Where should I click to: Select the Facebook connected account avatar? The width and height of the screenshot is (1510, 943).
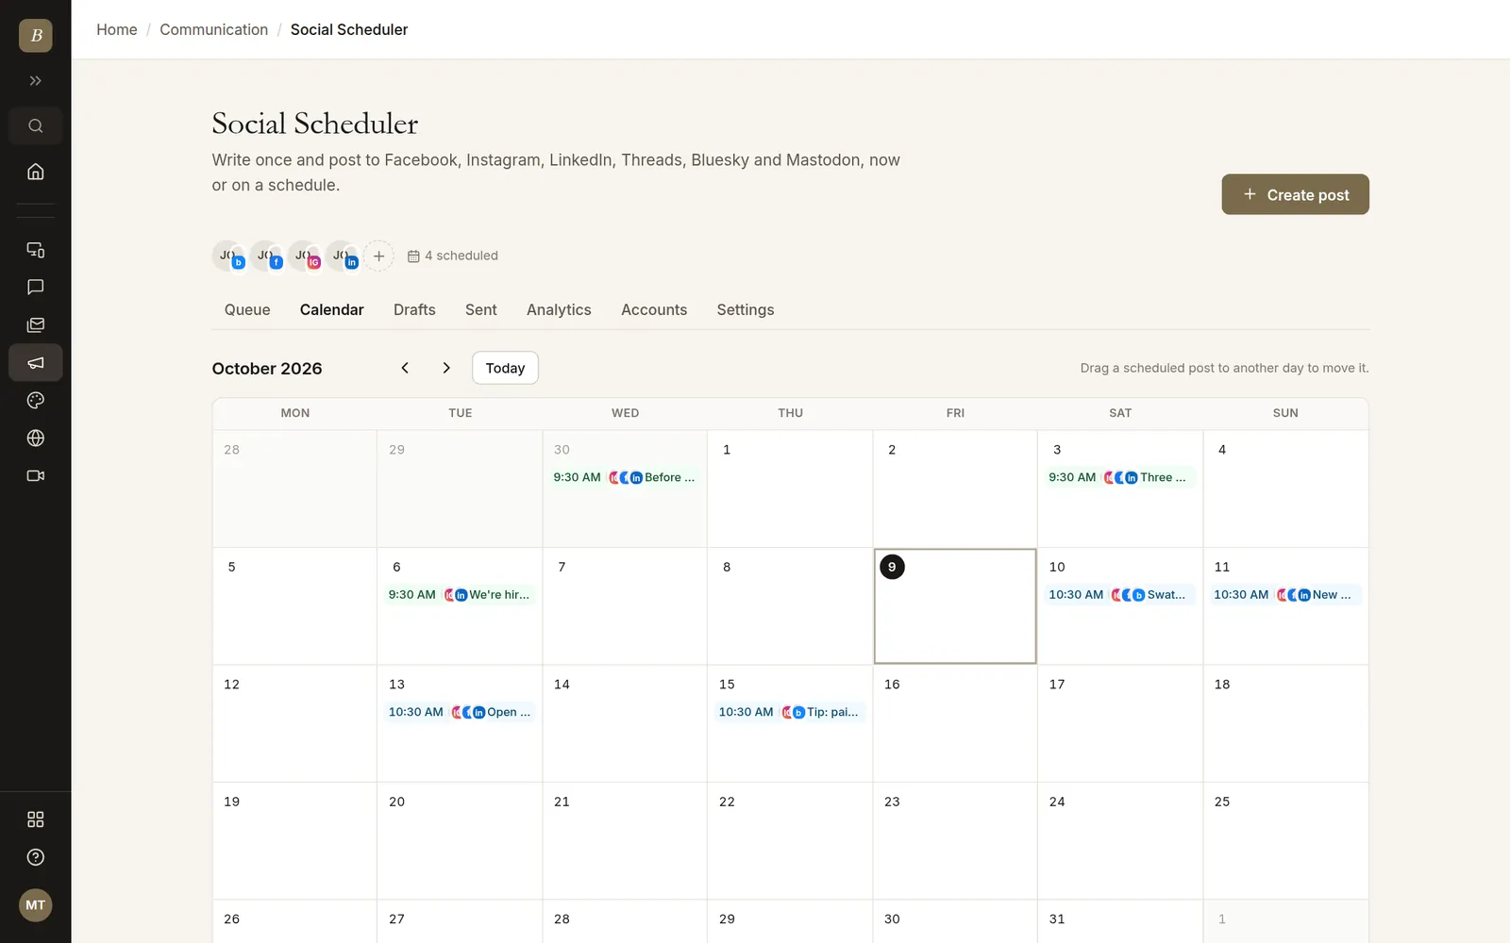pyautogui.click(x=266, y=256)
